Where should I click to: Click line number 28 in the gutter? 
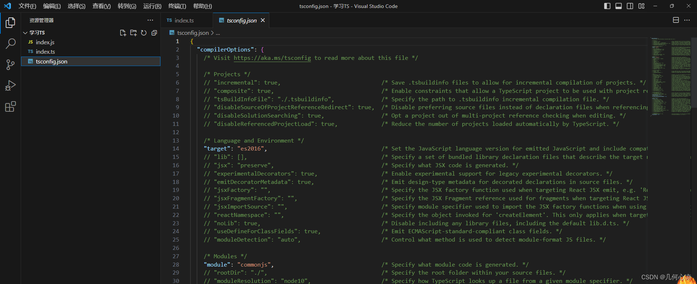pos(176,265)
